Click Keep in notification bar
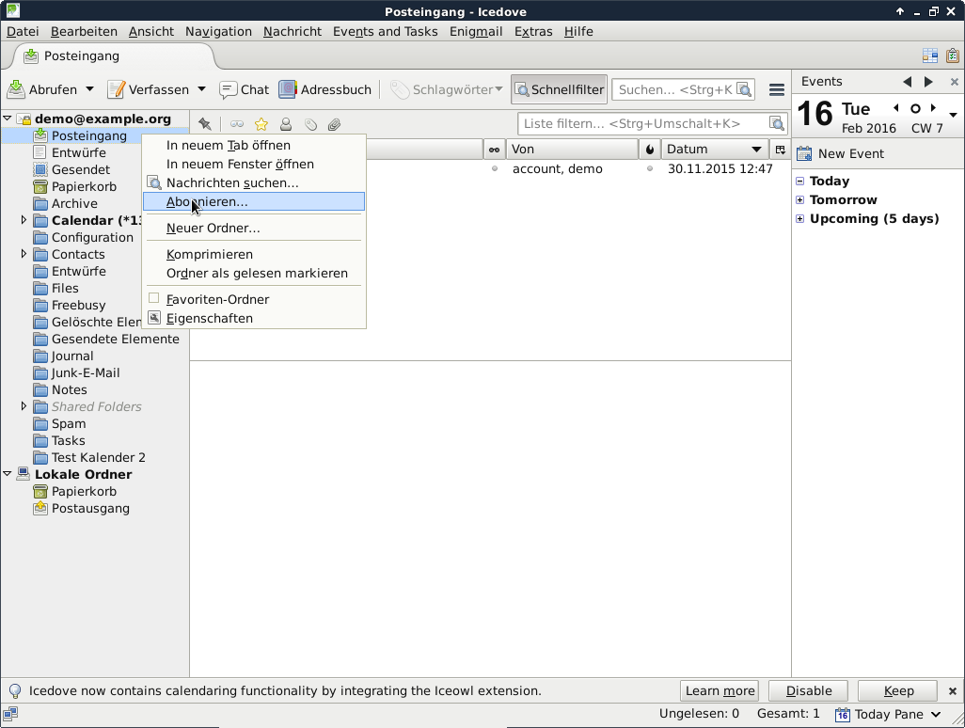The height and width of the screenshot is (728, 965). tap(898, 691)
